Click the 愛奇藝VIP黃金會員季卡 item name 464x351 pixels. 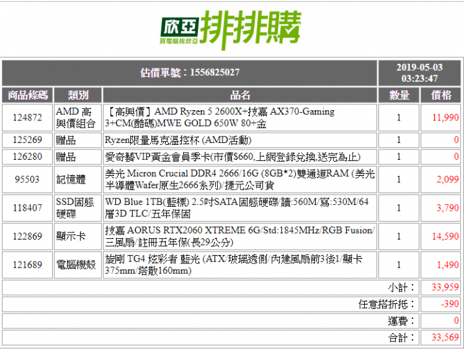[233, 157]
